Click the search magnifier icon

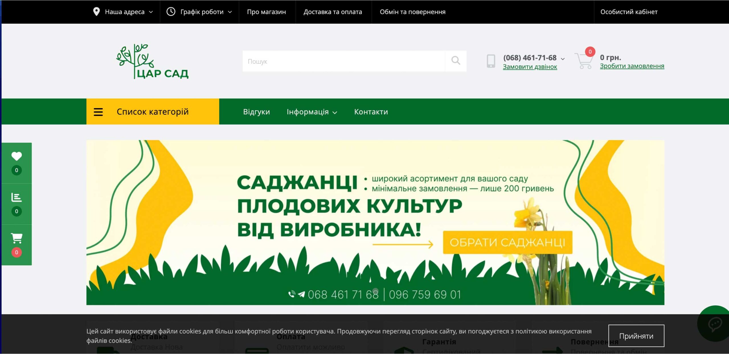[456, 61]
